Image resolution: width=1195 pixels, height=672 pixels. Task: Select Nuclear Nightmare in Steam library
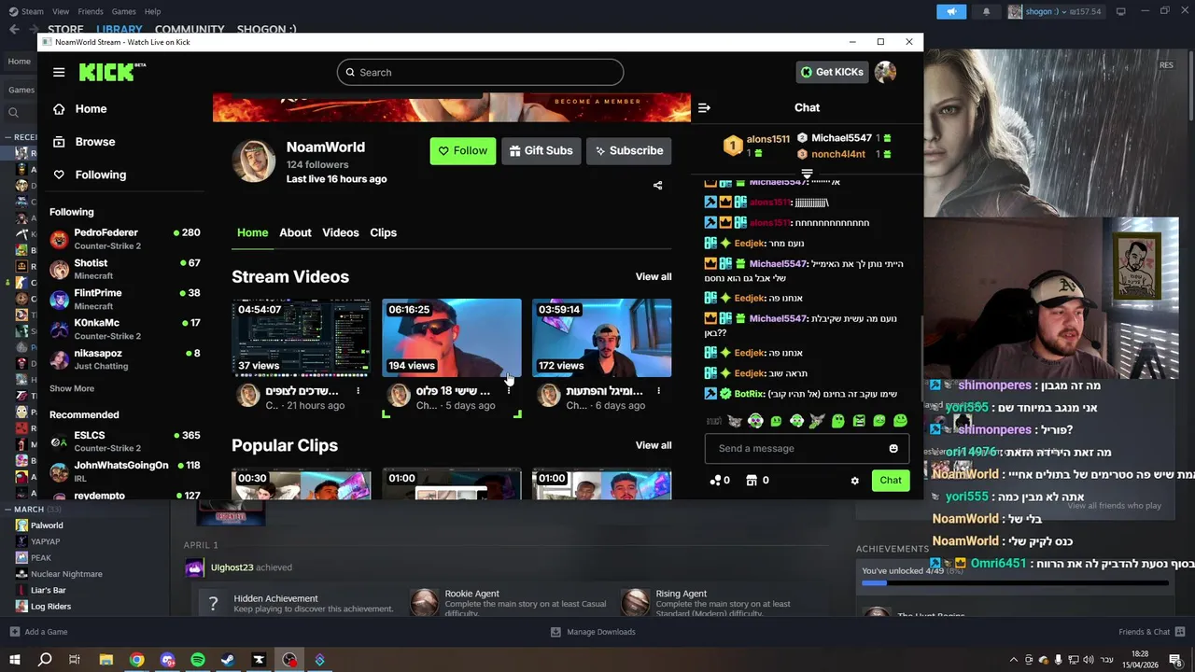coord(66,574)
